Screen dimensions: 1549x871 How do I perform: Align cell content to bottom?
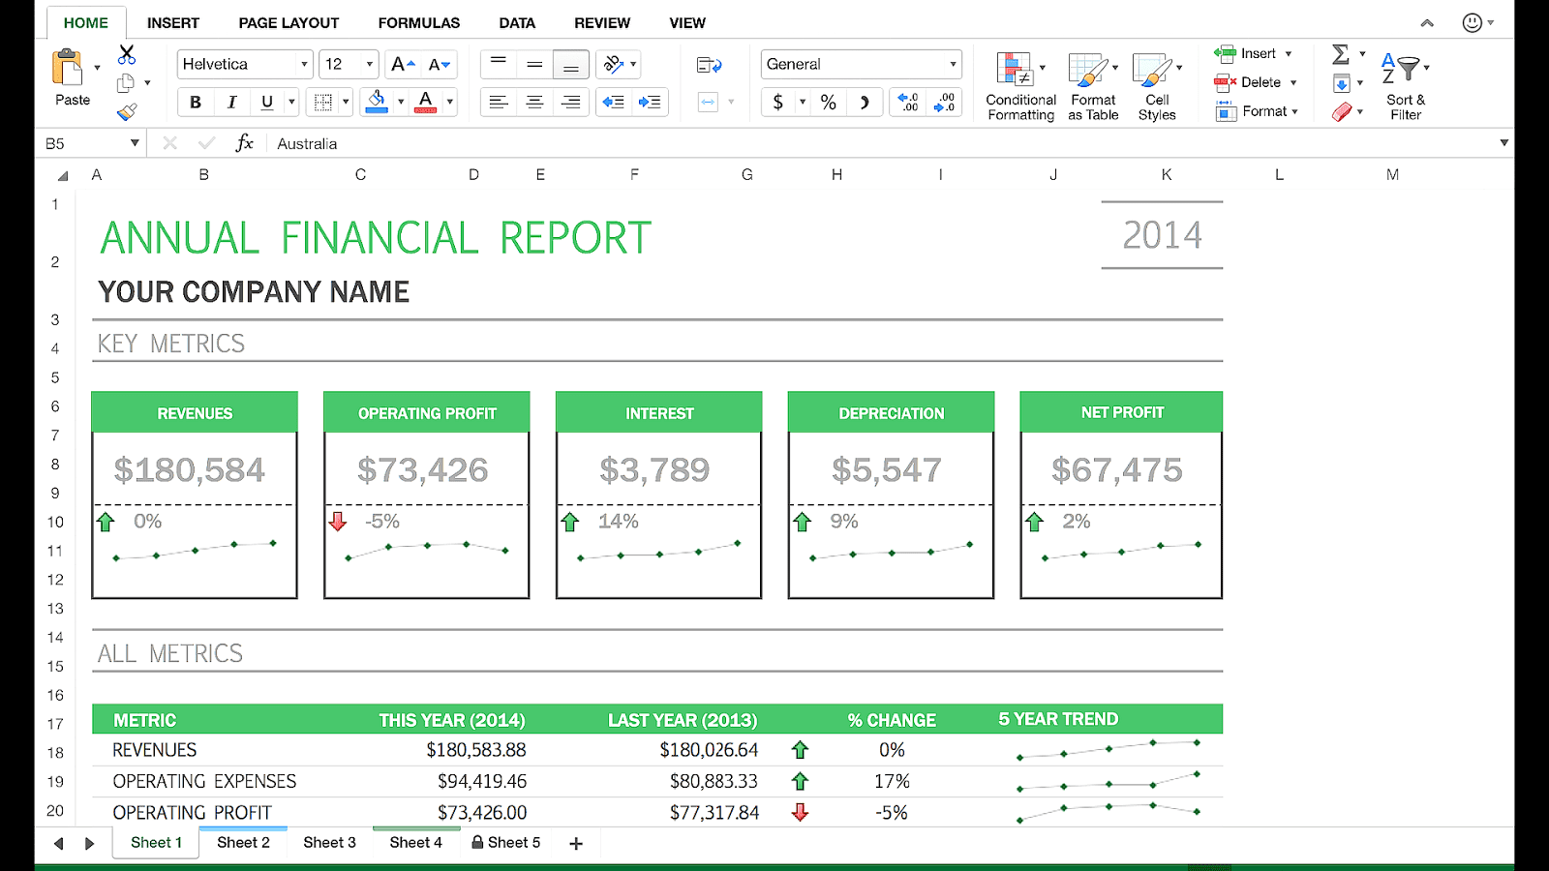pyautogui.click(x=571, y=64)
